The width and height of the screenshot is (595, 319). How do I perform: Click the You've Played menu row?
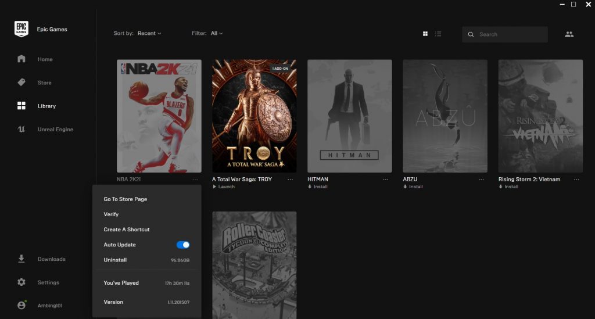point(146,283)
